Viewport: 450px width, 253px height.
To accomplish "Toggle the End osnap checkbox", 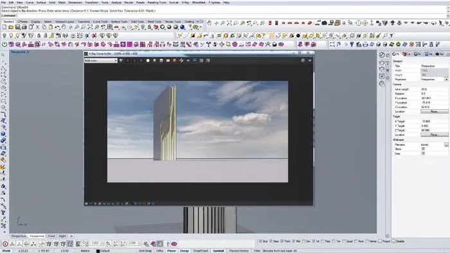I will pyautogui.click(x=260, y=241).
